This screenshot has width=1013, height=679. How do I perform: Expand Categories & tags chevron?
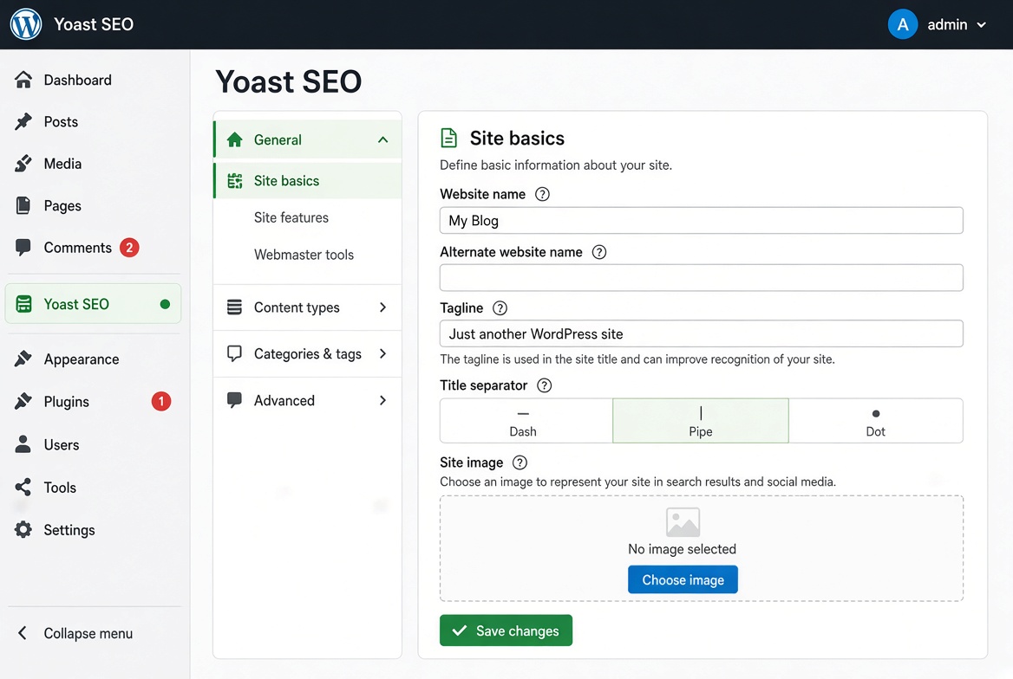tap(383, 353)
